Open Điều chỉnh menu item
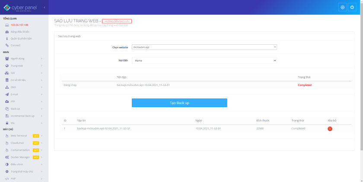 [x=17, y=164]
